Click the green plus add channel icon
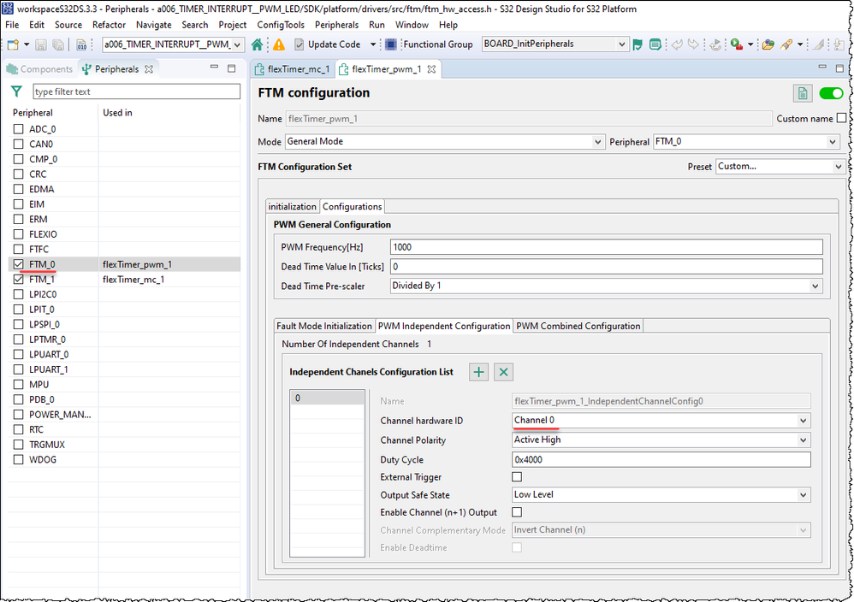 click(x=478, y=372)
